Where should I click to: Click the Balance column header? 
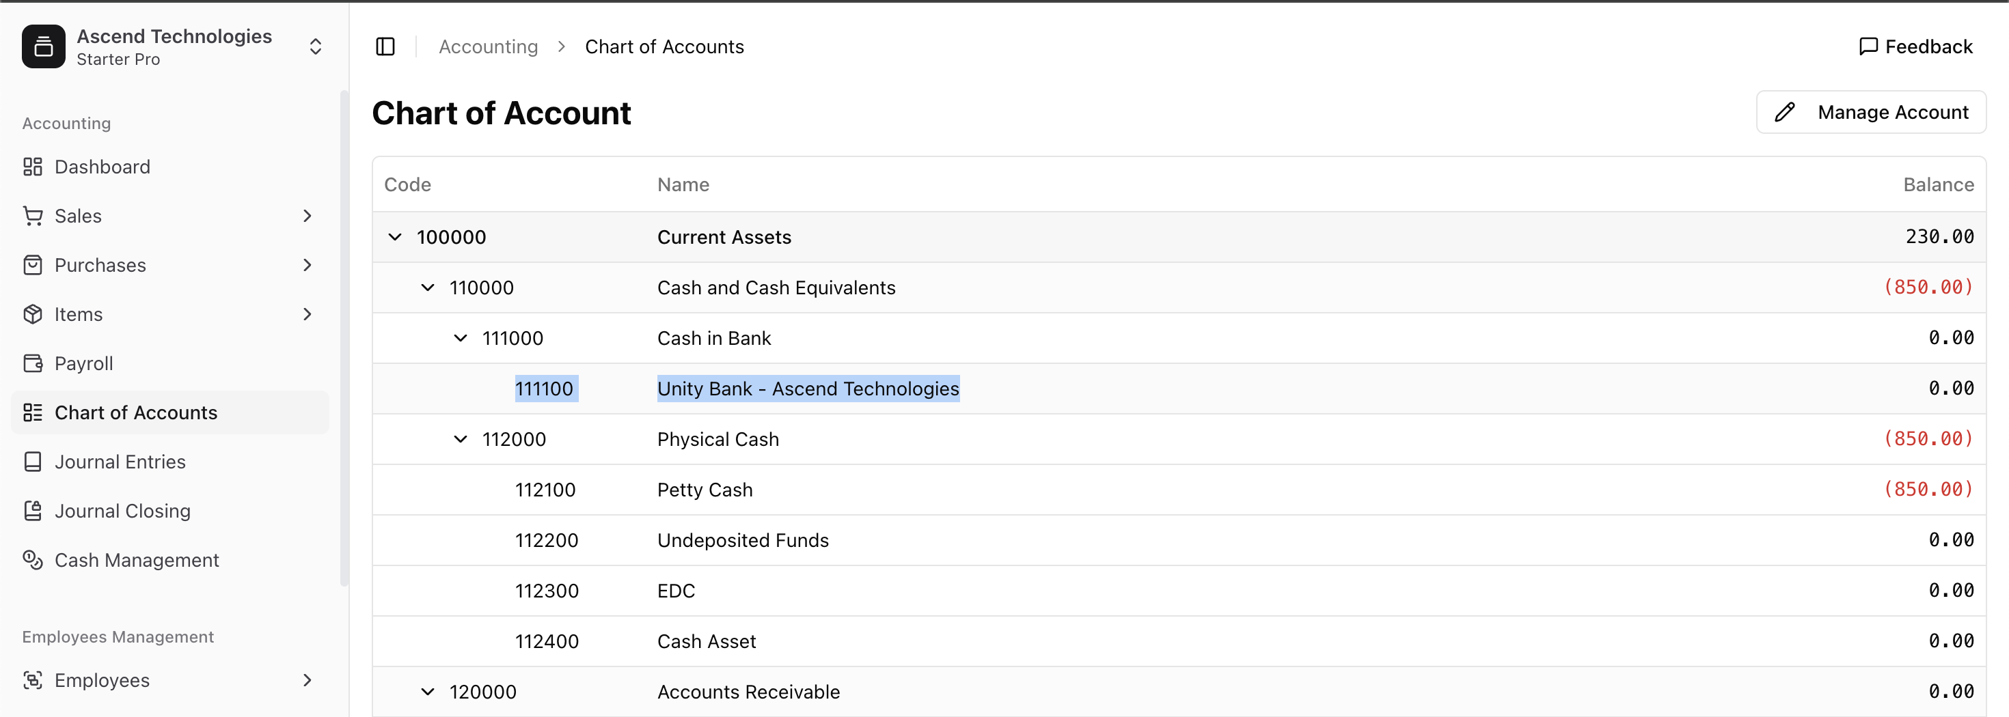1938,184
